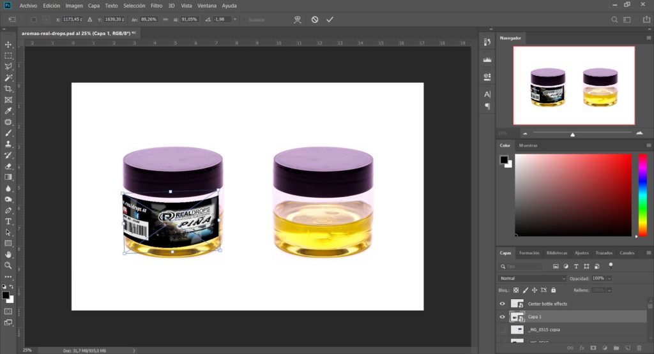
Task: Choose workspace layout dropdown
Action: [x=627, y=20]
